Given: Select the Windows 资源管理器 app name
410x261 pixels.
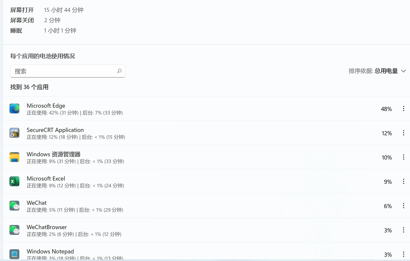Looking at the screenshot, I should [53, 154].
